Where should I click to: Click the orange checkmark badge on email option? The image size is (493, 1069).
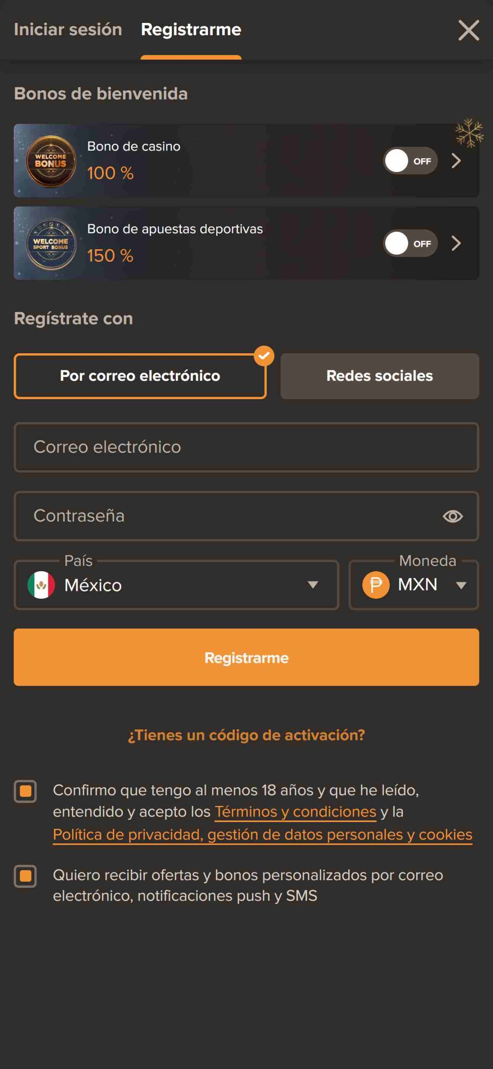point(264,356)
